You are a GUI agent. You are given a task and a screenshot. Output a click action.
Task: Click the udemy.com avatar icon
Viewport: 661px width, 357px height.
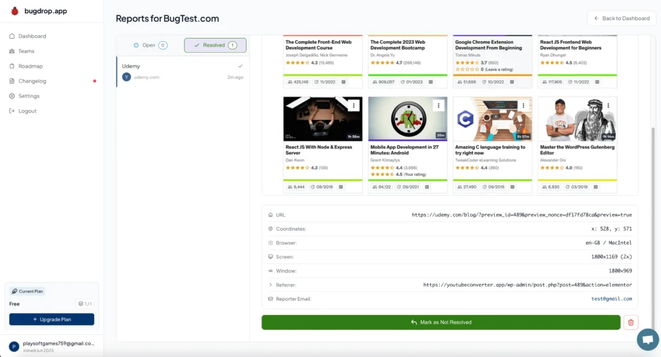pos(127,77)
